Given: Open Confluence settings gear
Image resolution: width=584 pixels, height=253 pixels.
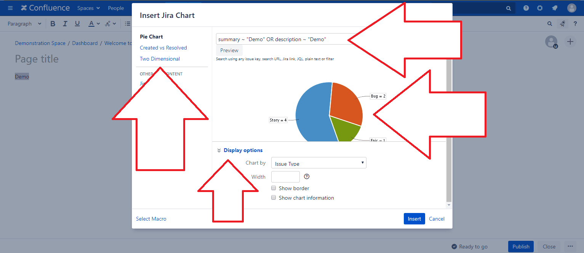Looking at the screenshot, I should point(540,8).
